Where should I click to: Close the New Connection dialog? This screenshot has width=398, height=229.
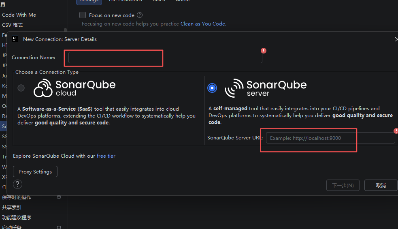(x=396, y=39)
